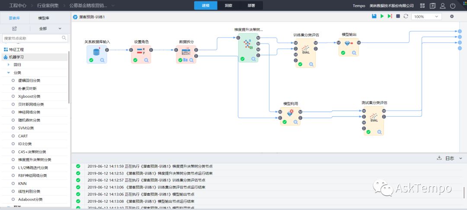Stop execution with the square stop icon
This screenshot has width=467, height=210.
398,16
